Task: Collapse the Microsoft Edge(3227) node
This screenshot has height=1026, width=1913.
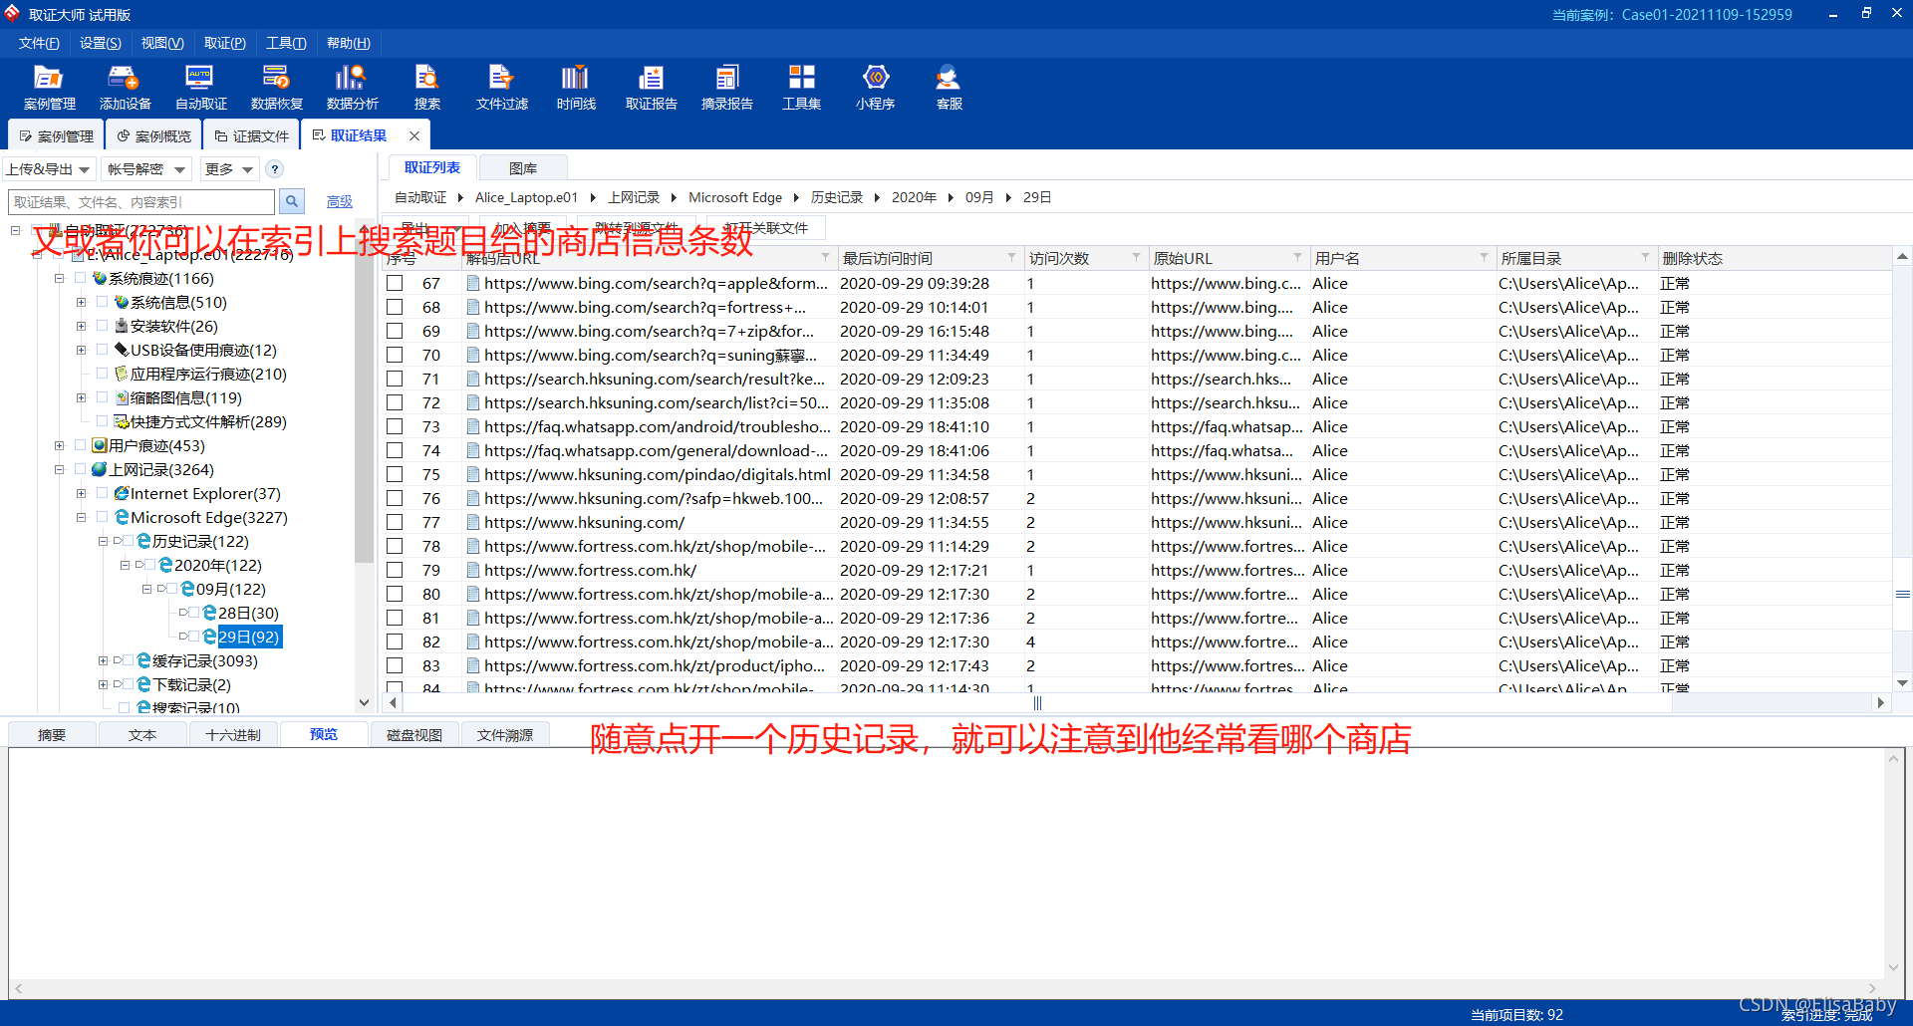Action: click(x=81, y=517)
